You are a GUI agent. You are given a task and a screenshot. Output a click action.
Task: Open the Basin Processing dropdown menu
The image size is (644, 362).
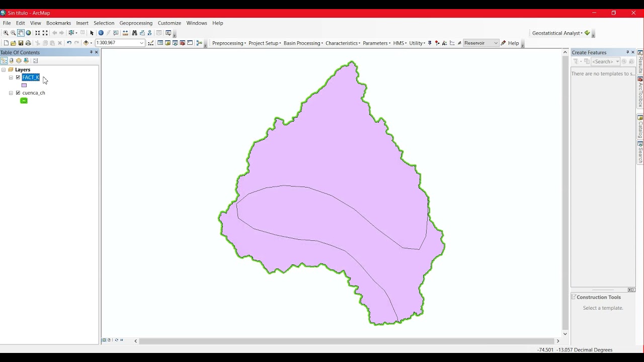(x=303, y=43)
